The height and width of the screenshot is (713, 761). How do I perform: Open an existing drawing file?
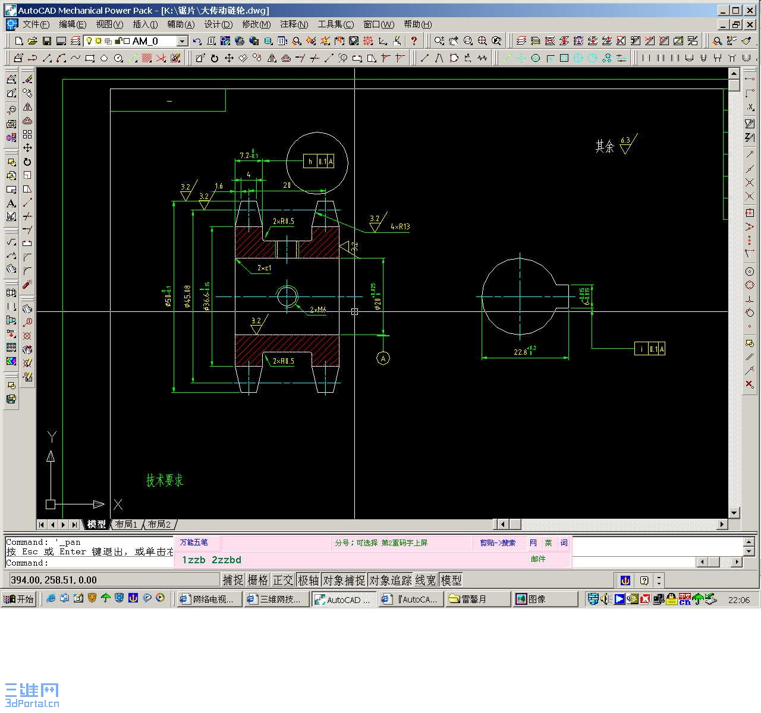33,41
